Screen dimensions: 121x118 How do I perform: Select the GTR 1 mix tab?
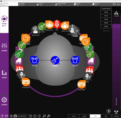tap(40, 4)
